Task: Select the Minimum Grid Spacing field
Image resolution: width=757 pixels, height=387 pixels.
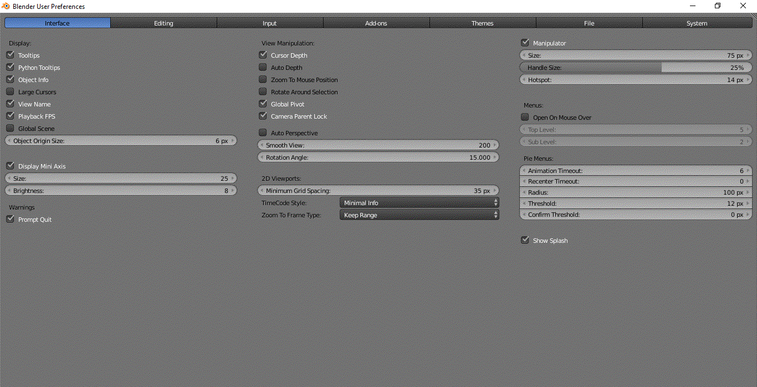Action: (378, 191)
